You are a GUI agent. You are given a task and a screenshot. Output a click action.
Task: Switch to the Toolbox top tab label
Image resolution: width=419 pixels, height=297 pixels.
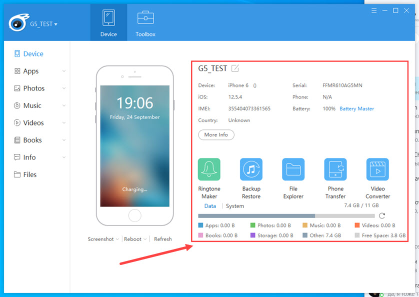(x=145, y=34)
